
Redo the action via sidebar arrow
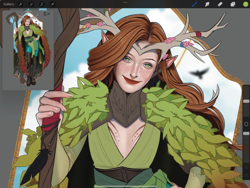pos(246,175)
